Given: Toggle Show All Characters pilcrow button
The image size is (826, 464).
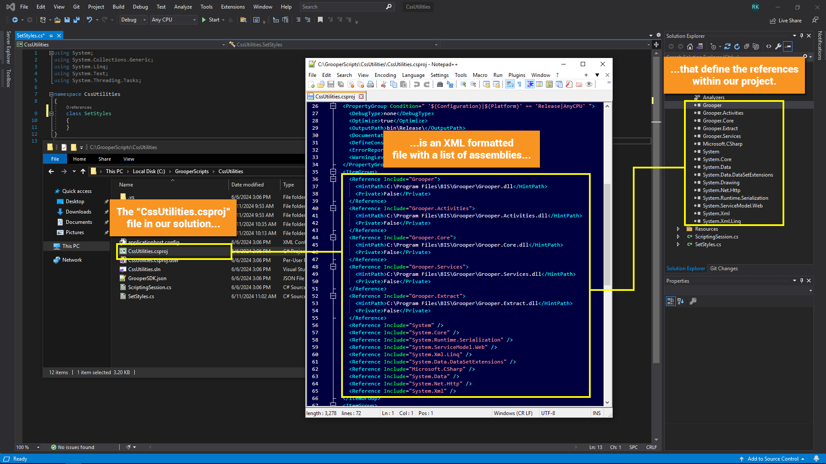Looking at the screenshot, I should pyautogui.click(x=519, y=85).
